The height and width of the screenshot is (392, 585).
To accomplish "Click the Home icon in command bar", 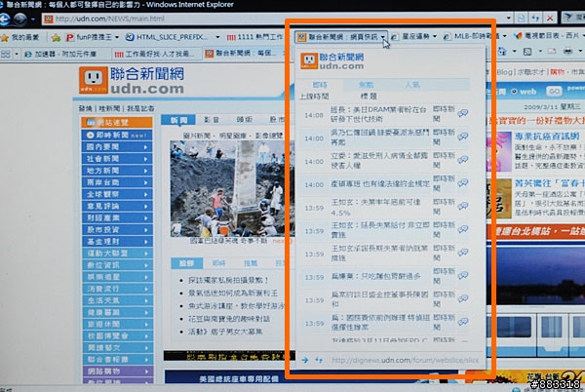I will tap(502, 52).
